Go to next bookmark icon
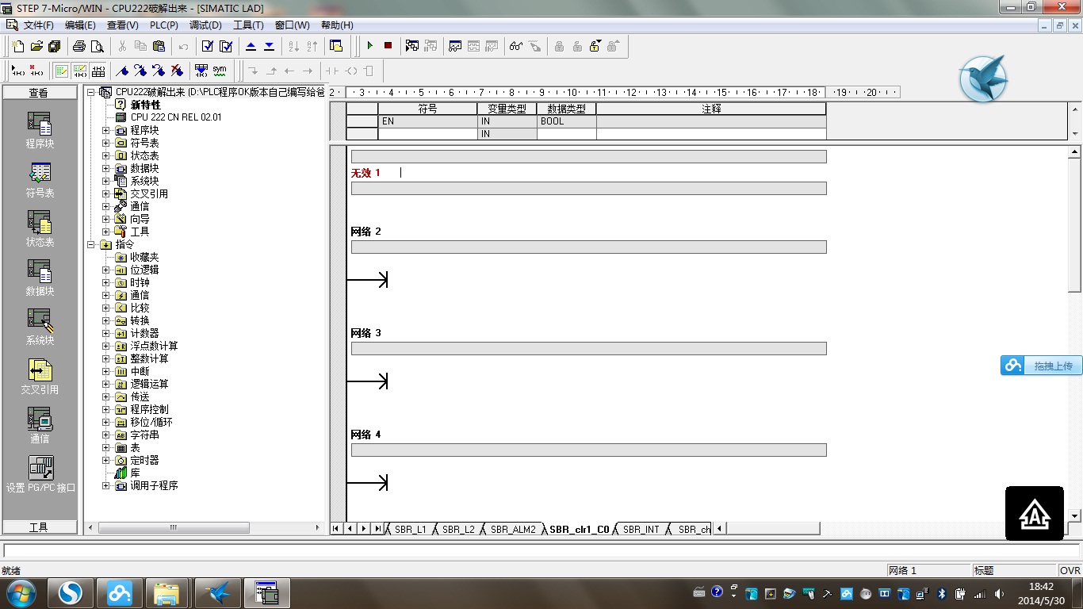 [140, 71]
